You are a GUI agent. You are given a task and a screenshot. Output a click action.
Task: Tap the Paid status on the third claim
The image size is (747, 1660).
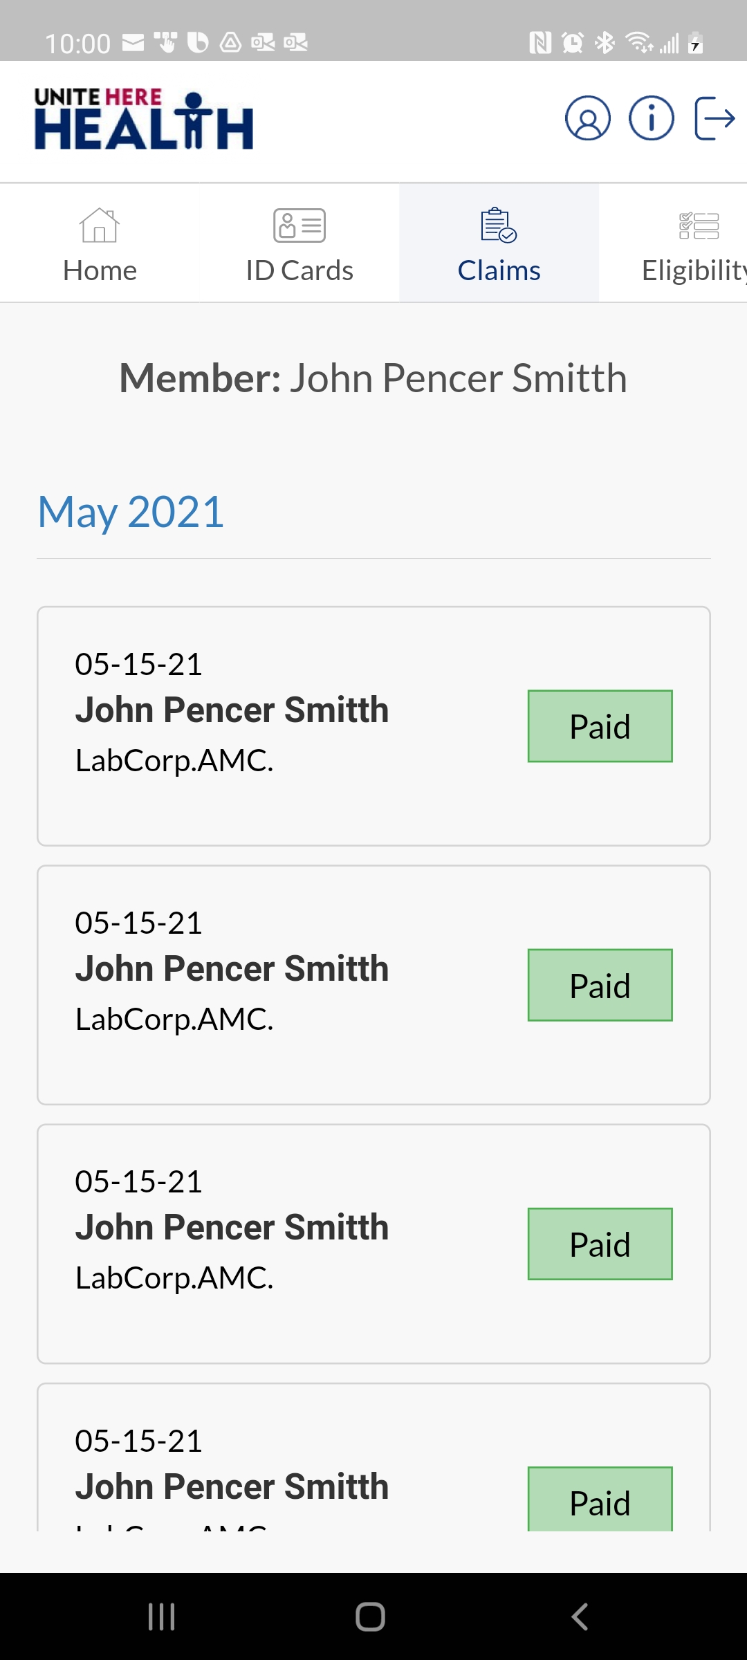[x=600, y=1244]
